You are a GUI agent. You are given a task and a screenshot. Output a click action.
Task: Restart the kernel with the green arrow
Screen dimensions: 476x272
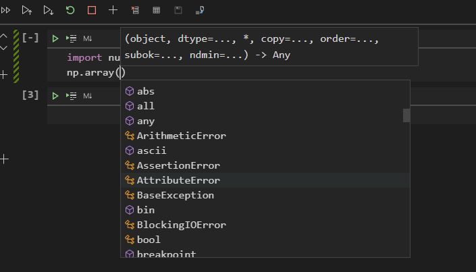coord(70,10)
